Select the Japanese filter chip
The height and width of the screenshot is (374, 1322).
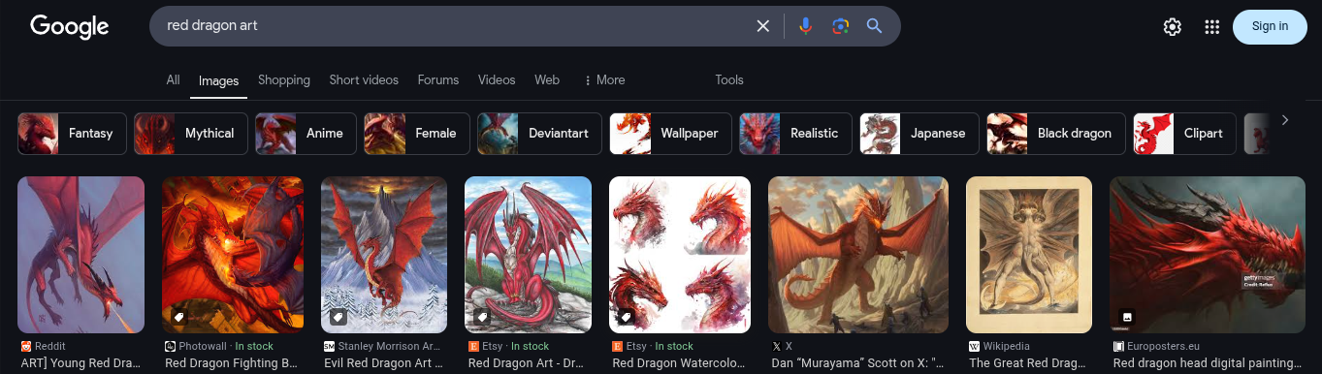pyautogui.click(x=919, y=134)
